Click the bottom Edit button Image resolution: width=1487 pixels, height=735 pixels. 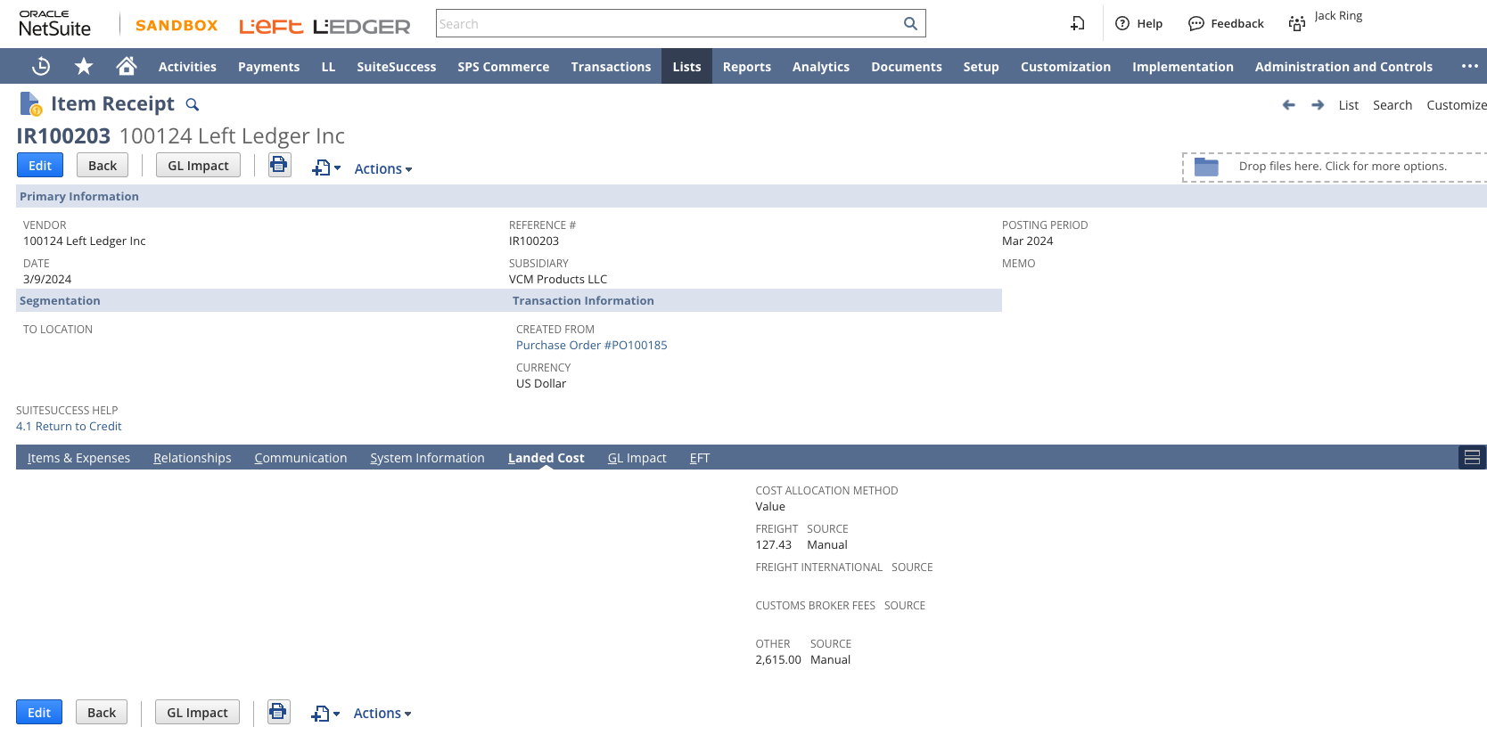[39, 712]
